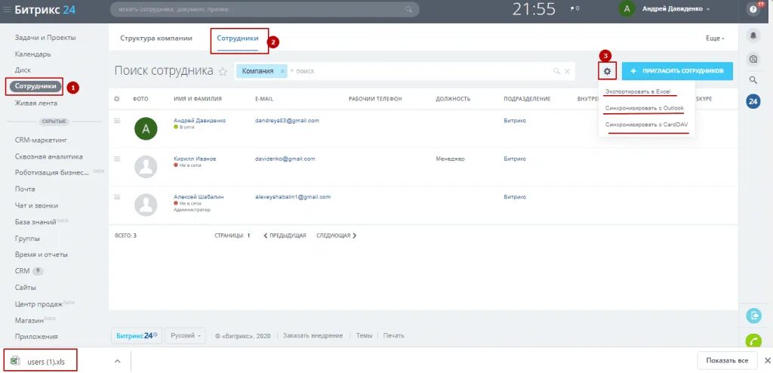
Task: Go to СЛЕДУЮЩАЯ page
Action: point(336,236)
